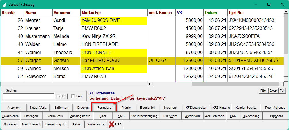Click into the Suchen search field

[29, 96]
